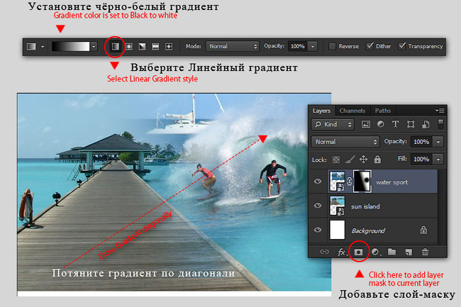This screenshot has width=461, height=307.
Task: Lock layer position
Action: pyautogui.click(x=364, y=160)
